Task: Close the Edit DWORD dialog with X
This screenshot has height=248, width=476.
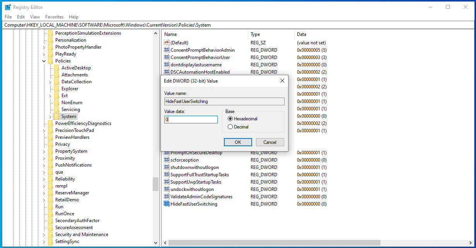Action: point(282,81)
